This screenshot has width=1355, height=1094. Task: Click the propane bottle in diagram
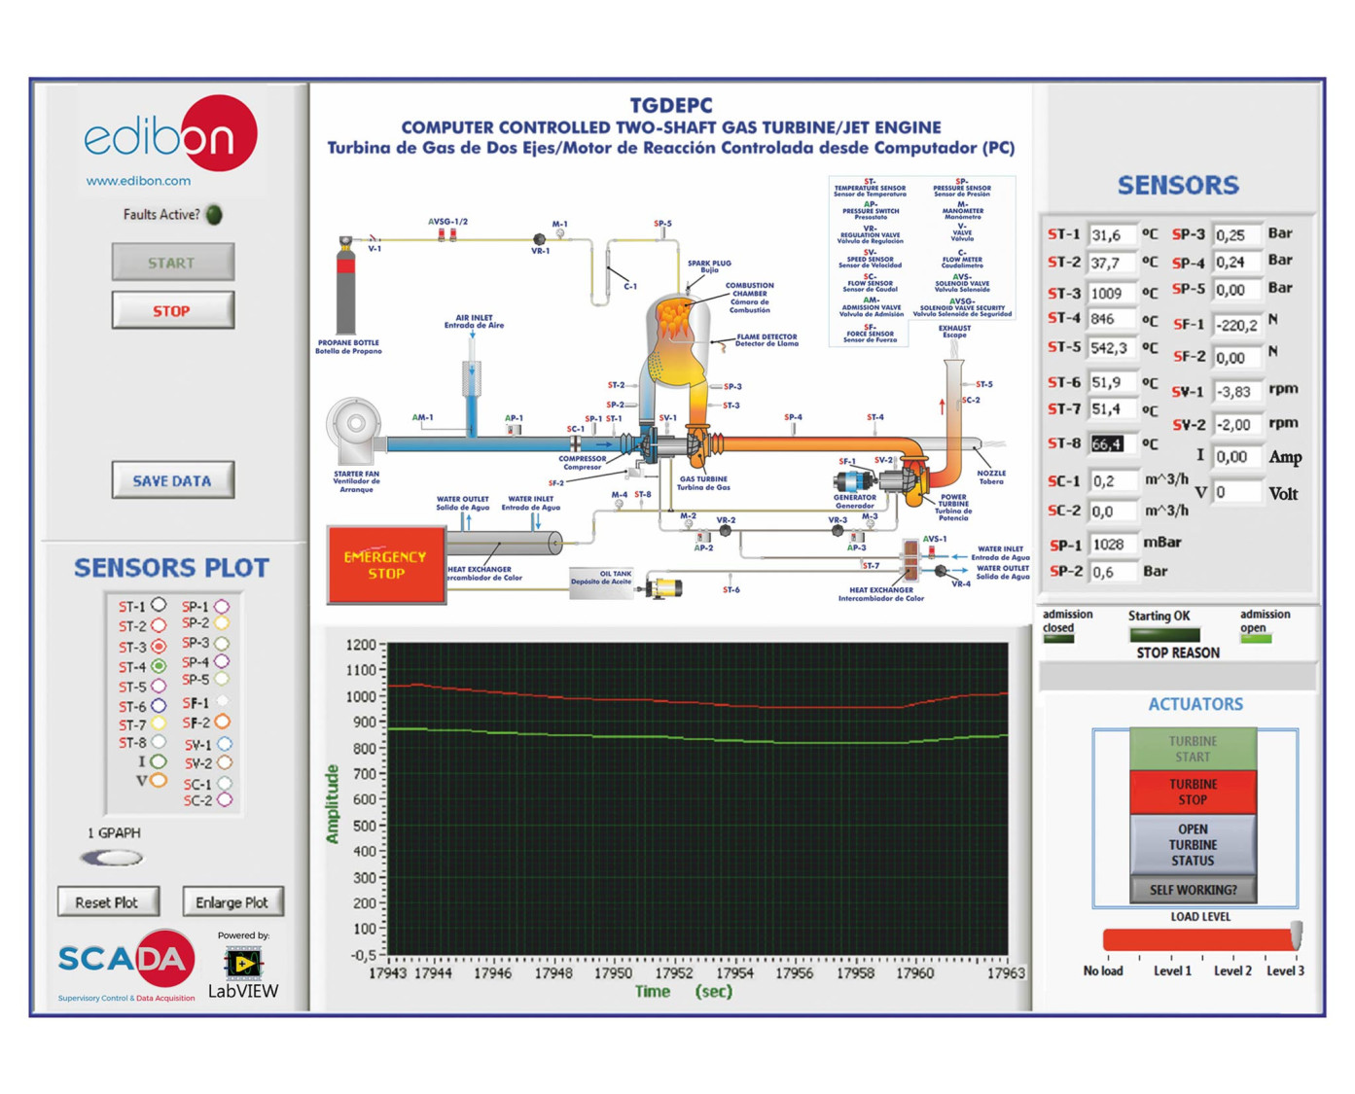pos(345,287)
